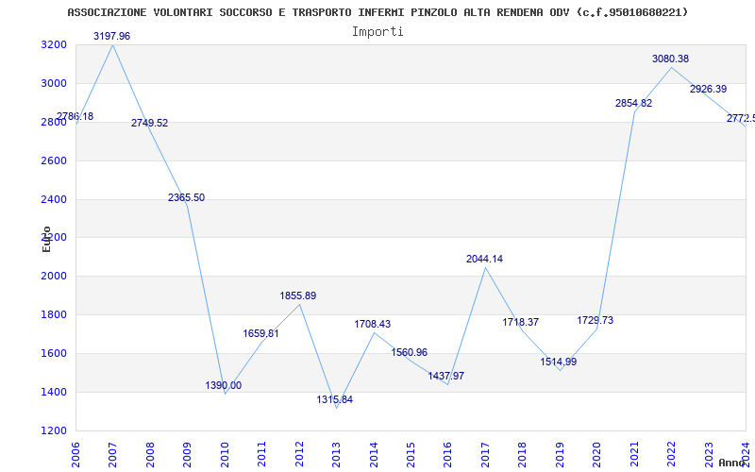The width and height of the screenshot is (755, 472).
Task: Select the 2017 year axis label
Action: tap(486, 455)
